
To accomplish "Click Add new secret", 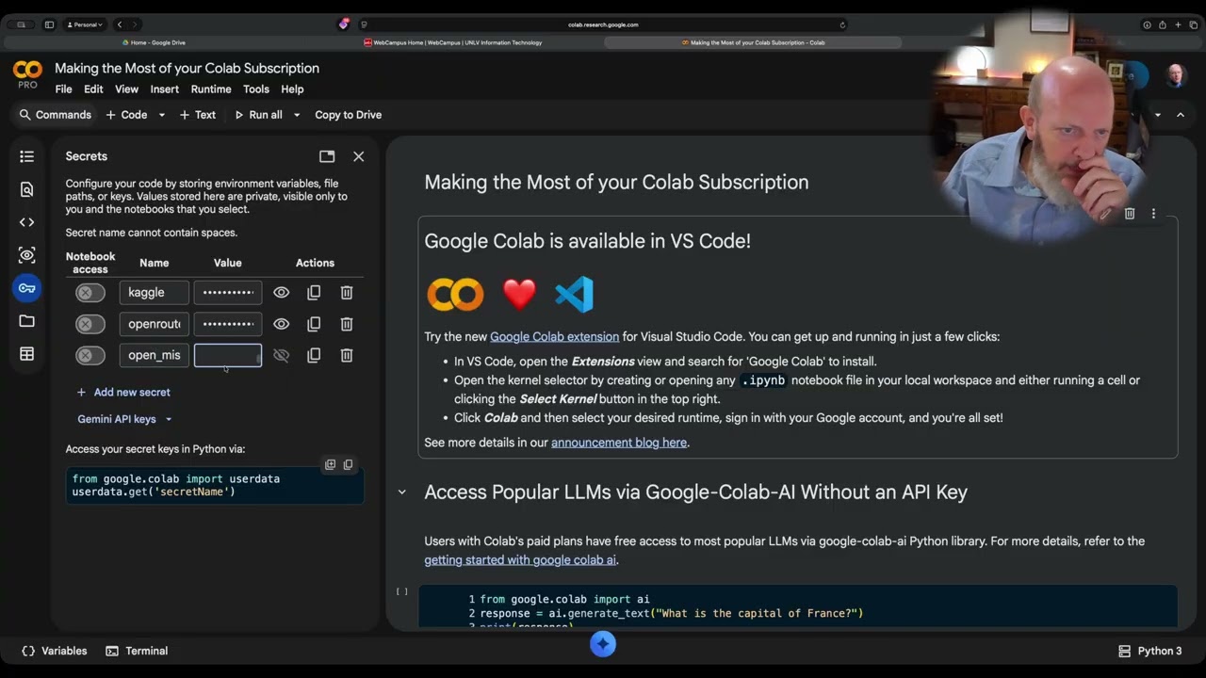I will [x=123, y=392].
